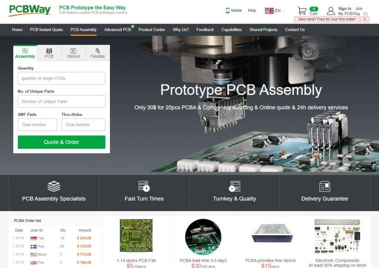This screenshot has height=268, width=379.
Task: Click the Swedish flag beside Rsa
Action: click(33, 247)
